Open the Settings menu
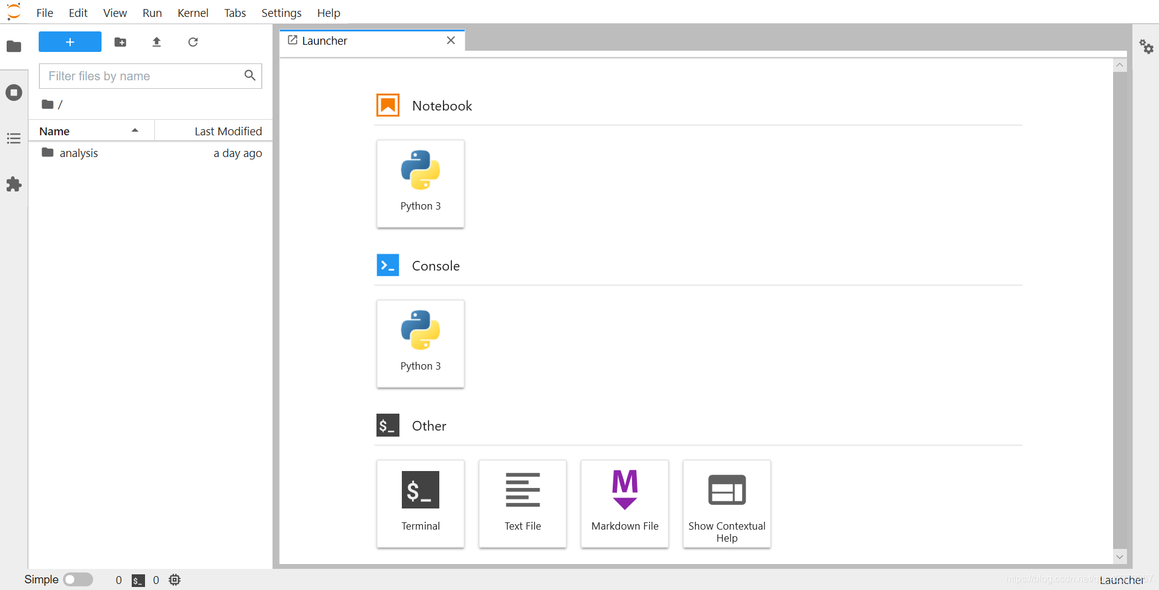 click(x=282, y=13)
